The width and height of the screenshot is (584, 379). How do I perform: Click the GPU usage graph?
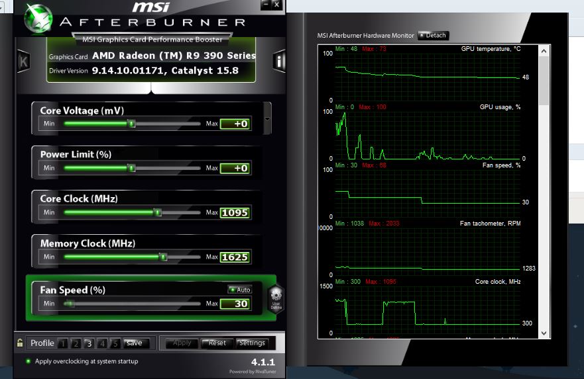point(427,134)
